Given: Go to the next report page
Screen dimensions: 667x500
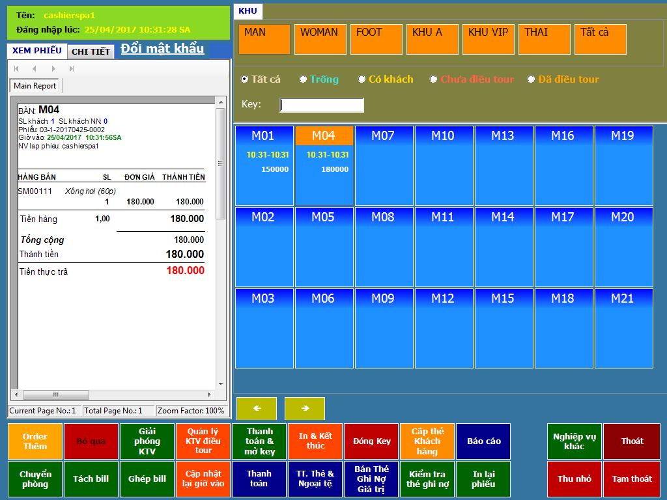Looking at the screenshot, I should [53, 68].
